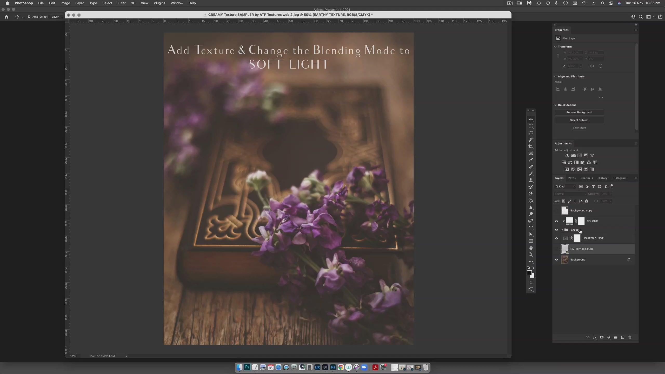665x374 pixels.
Task: Select the Lasso tool
Action: click(531, 133)
